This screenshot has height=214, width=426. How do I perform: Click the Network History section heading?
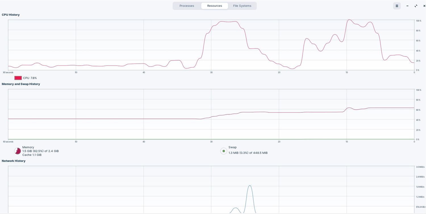[x=13, y=161]
